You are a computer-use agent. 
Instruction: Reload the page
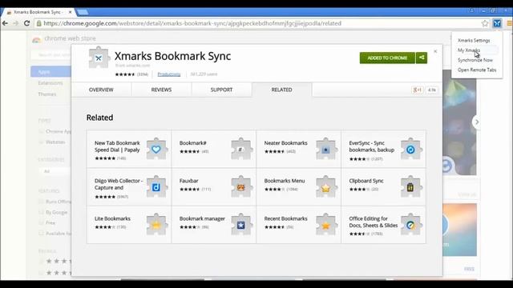(26, 23)
